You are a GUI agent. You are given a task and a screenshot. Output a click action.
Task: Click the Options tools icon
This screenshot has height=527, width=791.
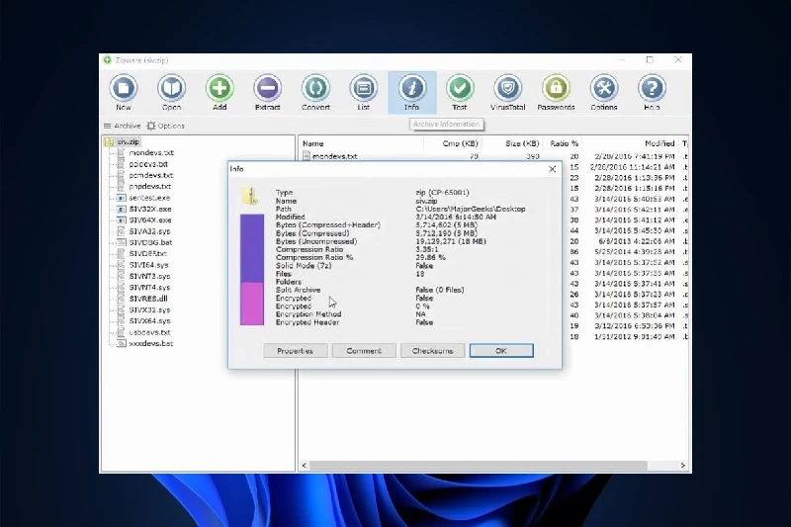(604, 88)
